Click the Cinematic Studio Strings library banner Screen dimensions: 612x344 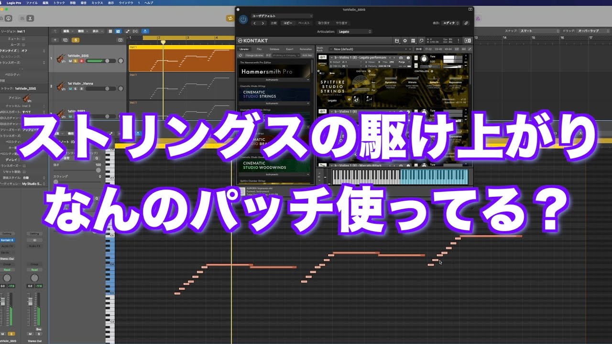(x=274, y=94)
